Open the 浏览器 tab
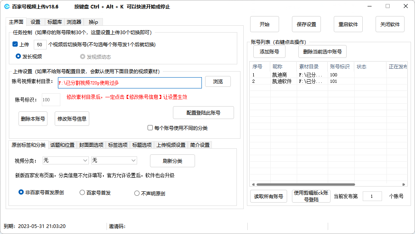The height and width of the screenshot is (234, 415). coord(74,22)
